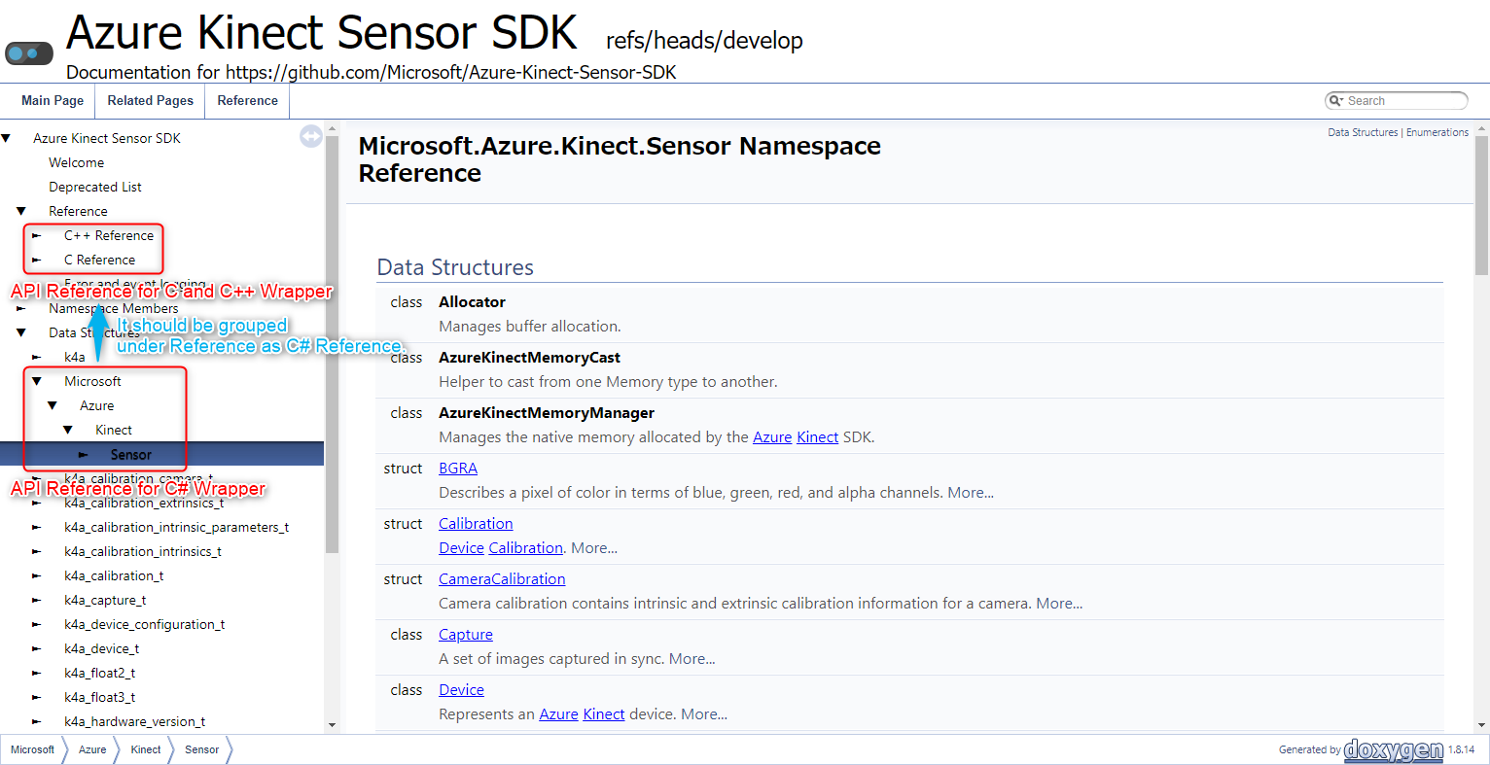Expand the k4a node in the sidebar tree
Image resolution: width=1490 pixels, height=765 pixels.
click(37, 357)
